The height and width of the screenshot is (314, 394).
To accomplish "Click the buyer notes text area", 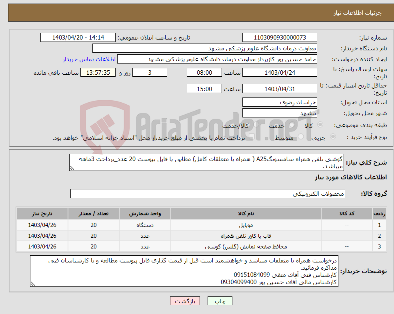I will [x=184, y=271].
